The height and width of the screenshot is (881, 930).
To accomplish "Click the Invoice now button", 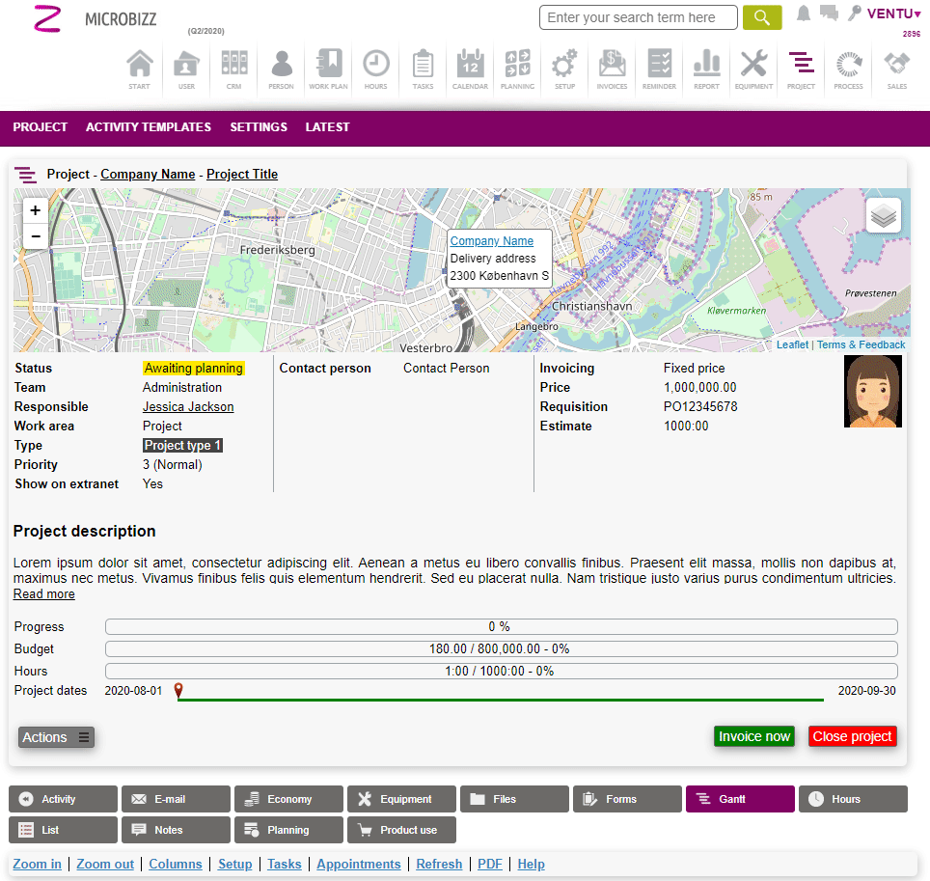I will 753,736.
